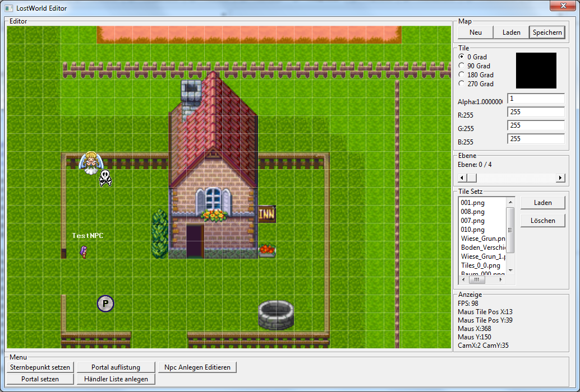Click the green bush left of the house
580x392 pixels.
tap(160, 234)
